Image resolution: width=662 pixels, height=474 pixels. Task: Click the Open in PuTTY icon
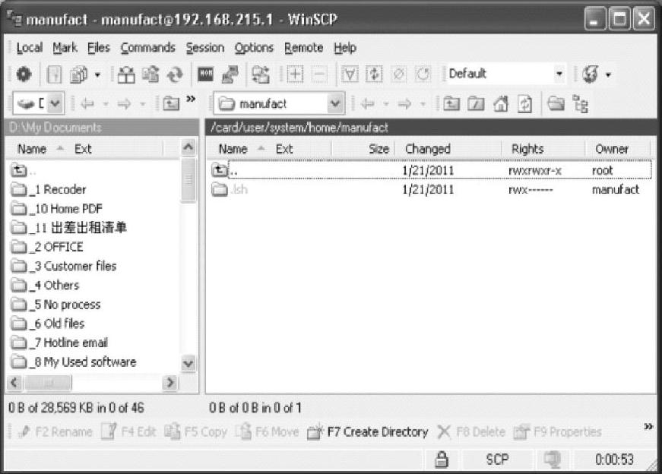point(230,74)
